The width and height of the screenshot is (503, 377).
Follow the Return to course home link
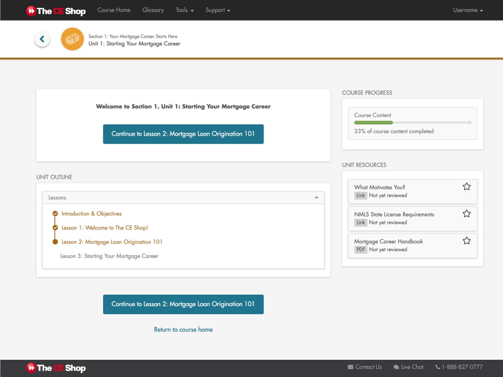pyautogui.click(x=183, y=329)
